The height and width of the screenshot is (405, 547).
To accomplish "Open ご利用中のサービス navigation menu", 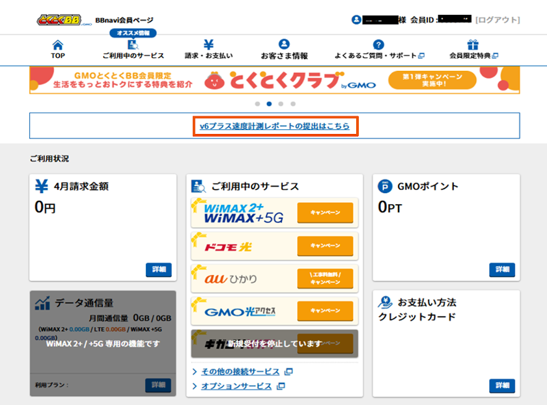I will tap(133, 46).
